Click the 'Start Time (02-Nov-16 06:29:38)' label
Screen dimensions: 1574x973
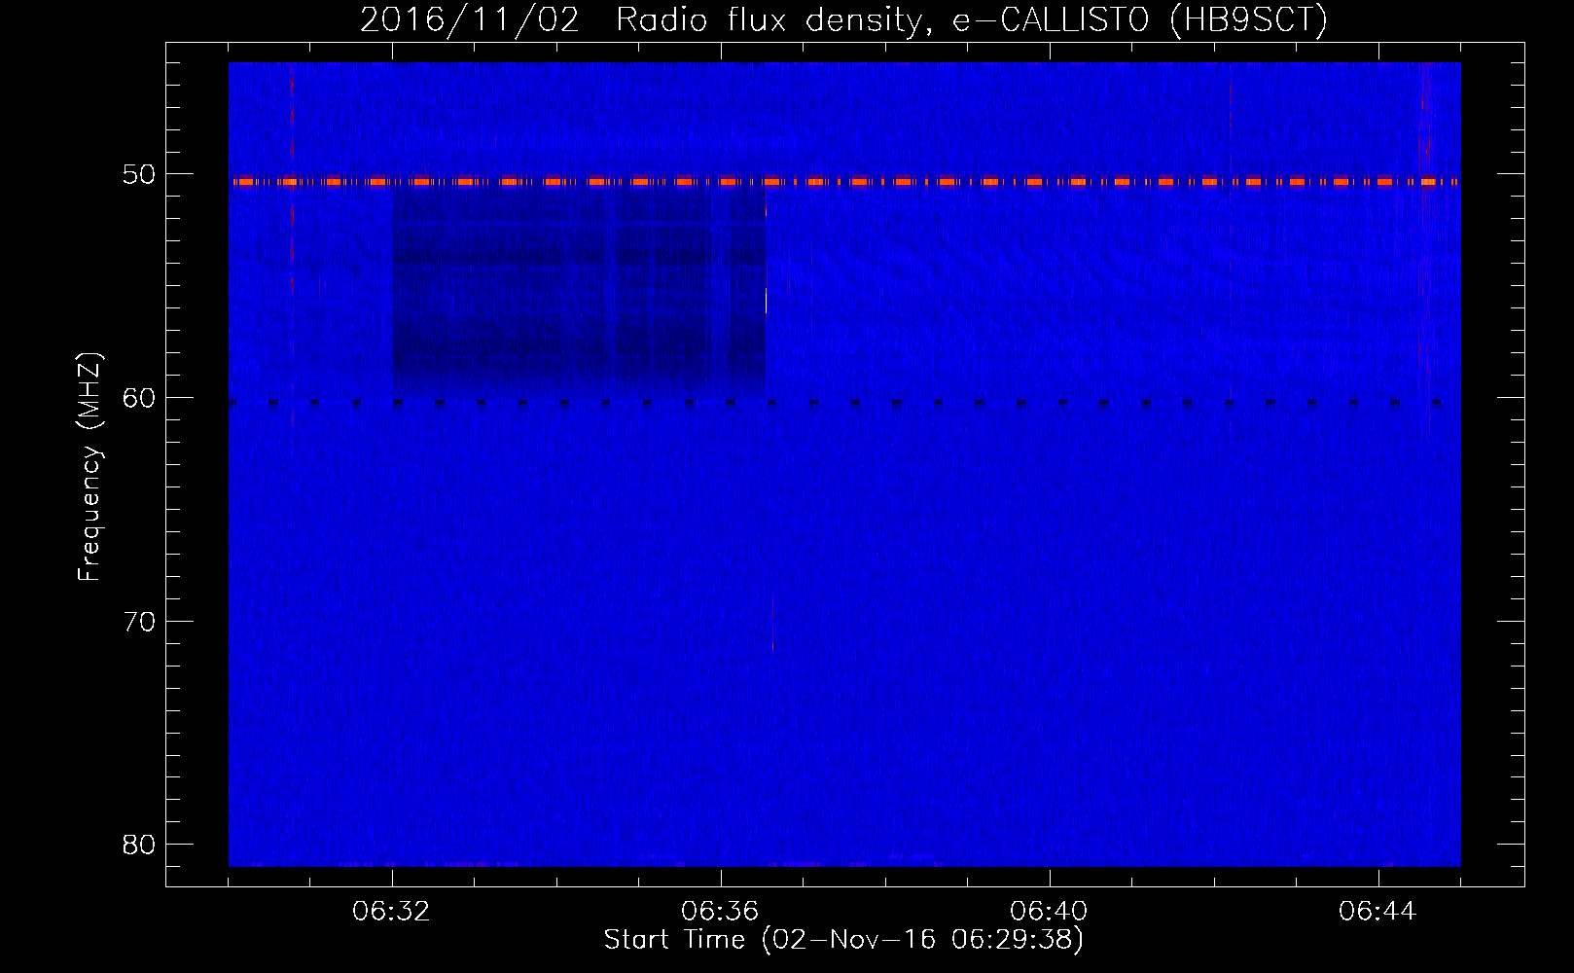pyautogui.click(x=843, y=941)
